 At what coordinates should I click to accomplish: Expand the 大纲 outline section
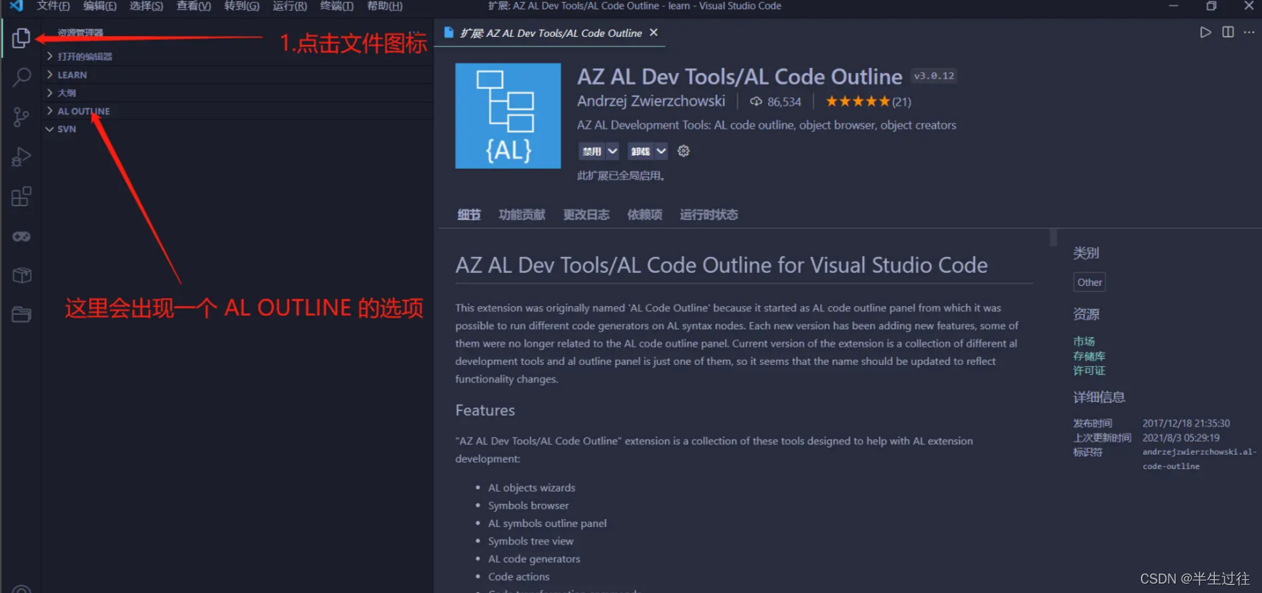click(x=238, y=93)
